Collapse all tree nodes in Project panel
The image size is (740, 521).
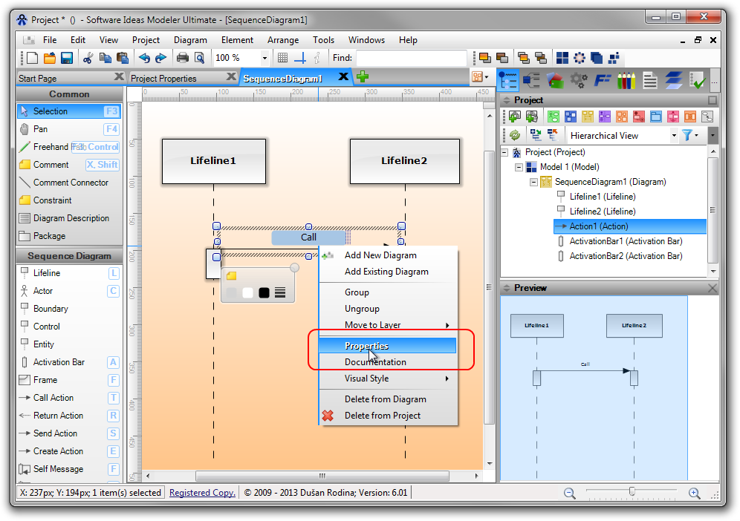552,135
